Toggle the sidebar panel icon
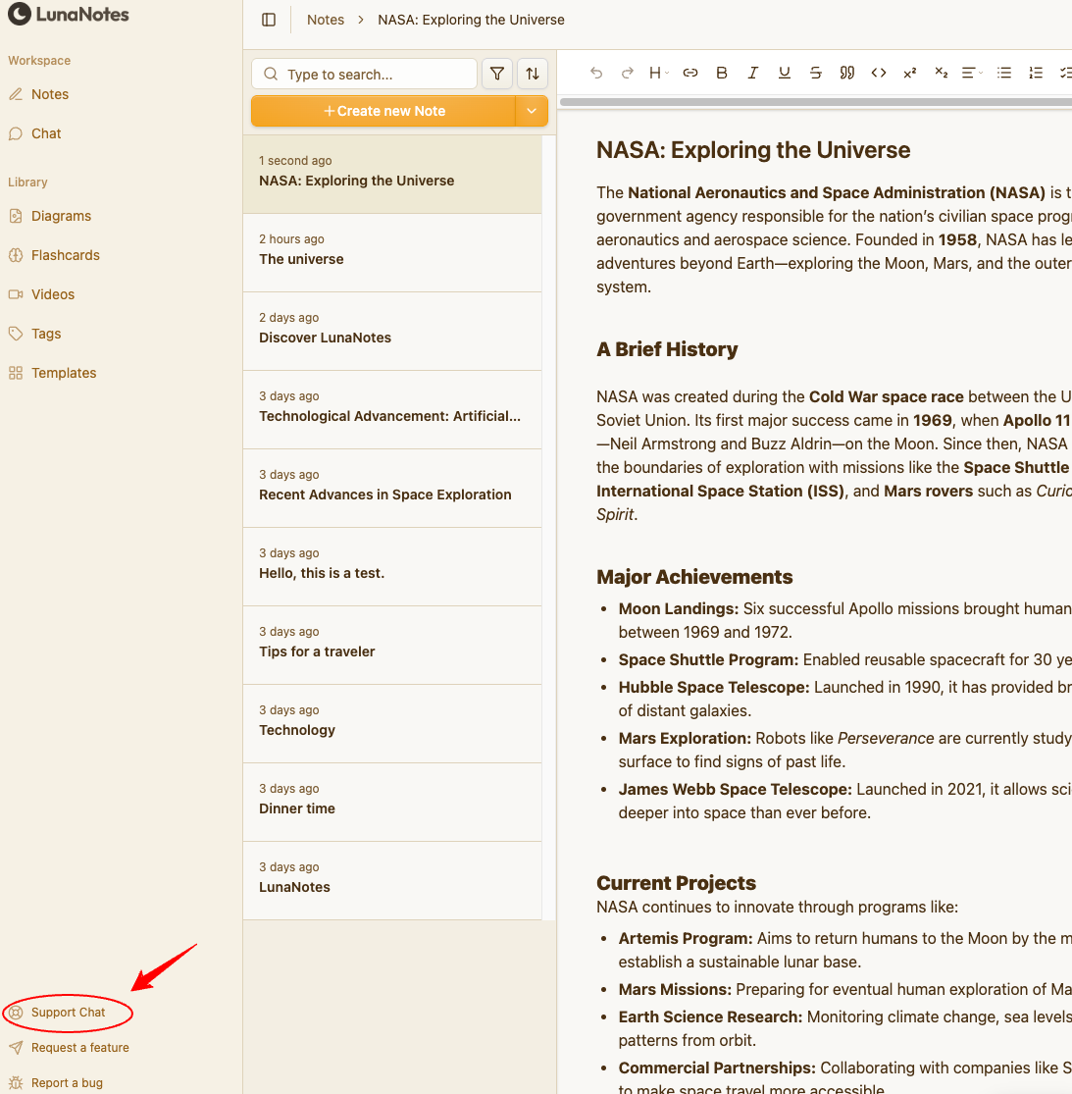The height and width of the screenshot is (1094, 1072). tap(269, 20)
